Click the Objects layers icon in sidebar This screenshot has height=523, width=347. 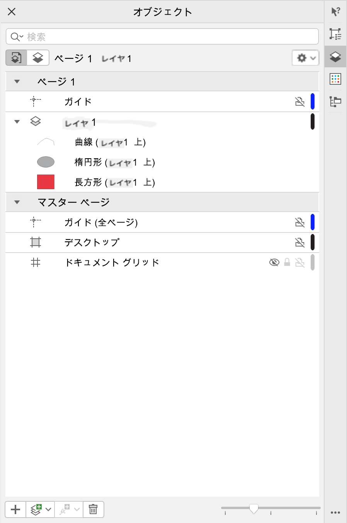pyautogui.click(x=335, y=57)
